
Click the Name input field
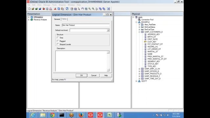coord(86,25)
